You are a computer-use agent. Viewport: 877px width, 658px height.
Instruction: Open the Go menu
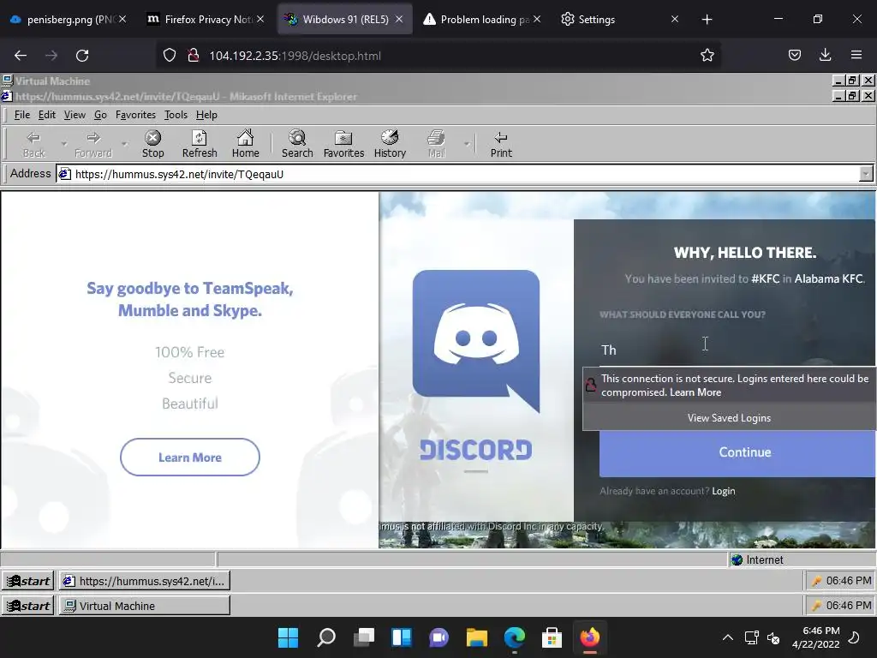[x=100, y=115]
